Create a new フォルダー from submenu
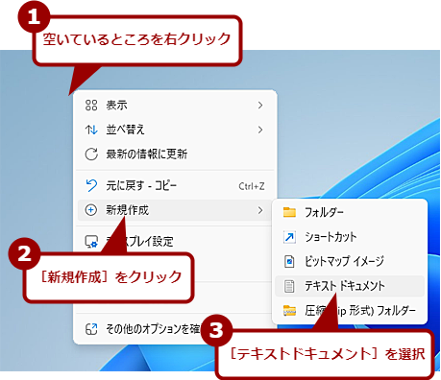The width and height of the screenshot is (441, 380). pos(350,212)
